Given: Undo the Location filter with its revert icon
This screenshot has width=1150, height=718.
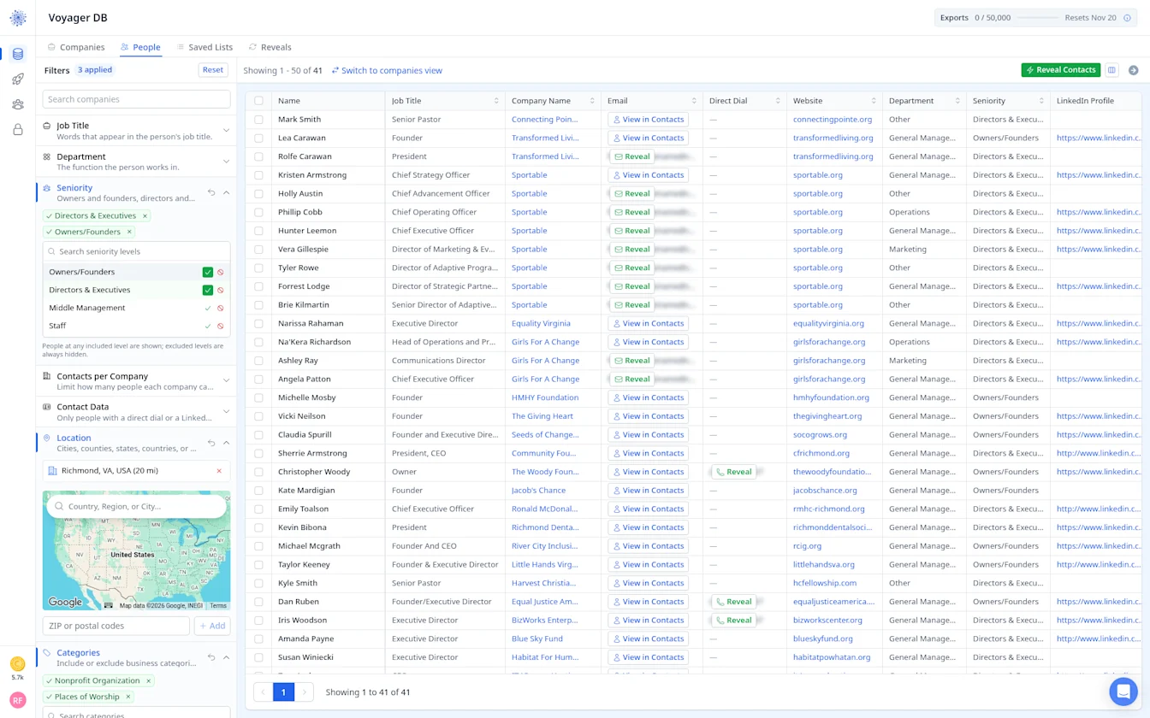Looking at the screenshot, I should 211,443.
